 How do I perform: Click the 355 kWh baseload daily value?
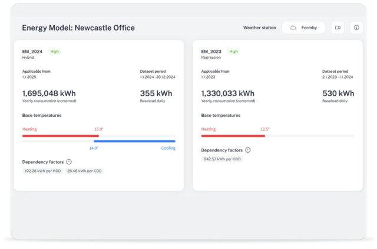(156, 93)
